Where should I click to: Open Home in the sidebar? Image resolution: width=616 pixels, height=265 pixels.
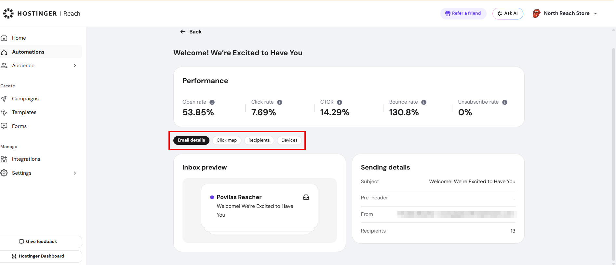[41, 38]
